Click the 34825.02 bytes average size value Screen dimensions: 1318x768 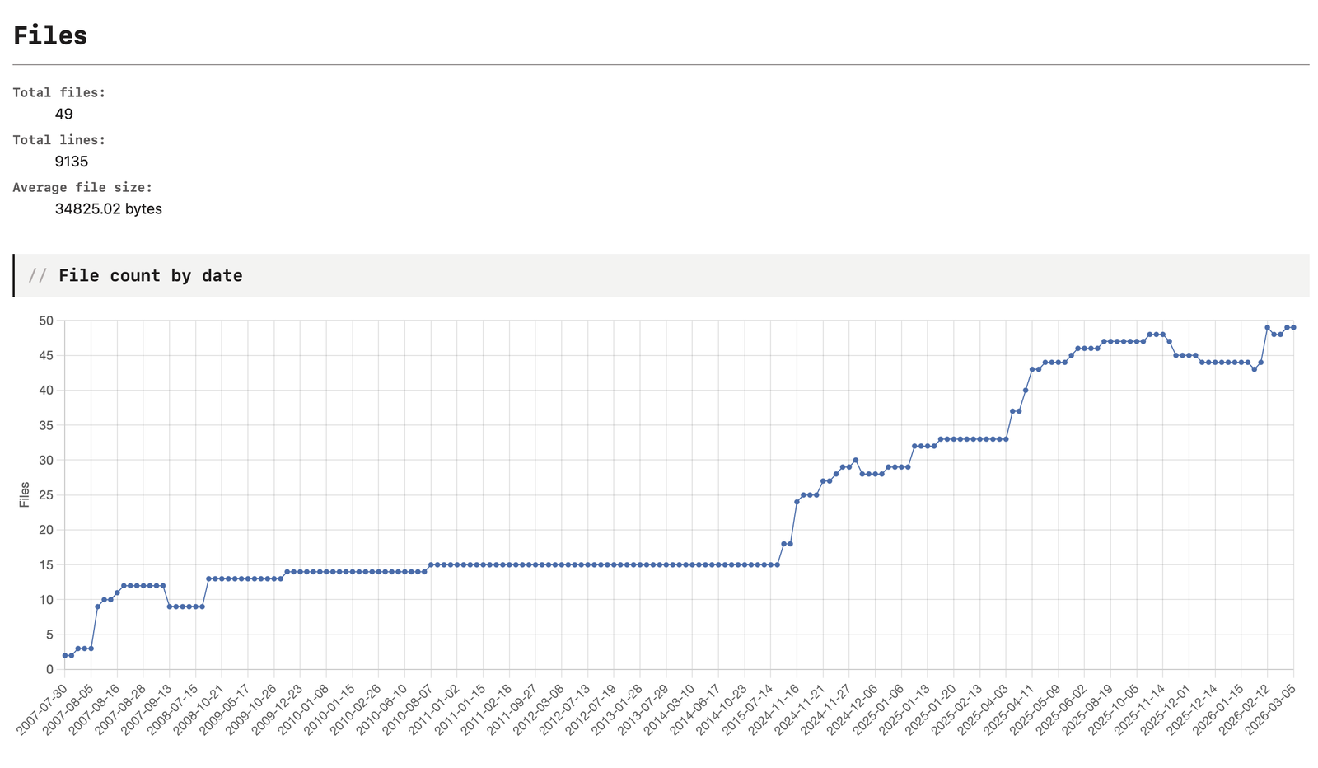click(x=109, y=208)
